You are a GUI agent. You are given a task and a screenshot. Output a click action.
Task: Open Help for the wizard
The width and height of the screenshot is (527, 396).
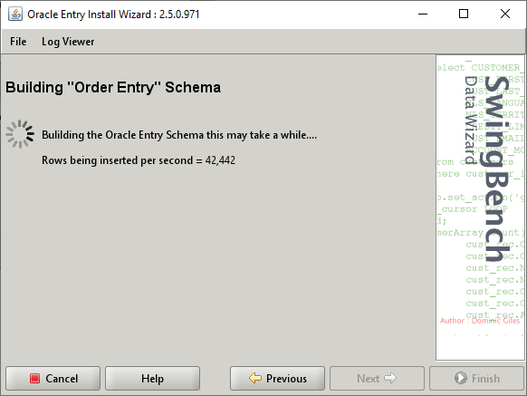(x=153, y=379)
